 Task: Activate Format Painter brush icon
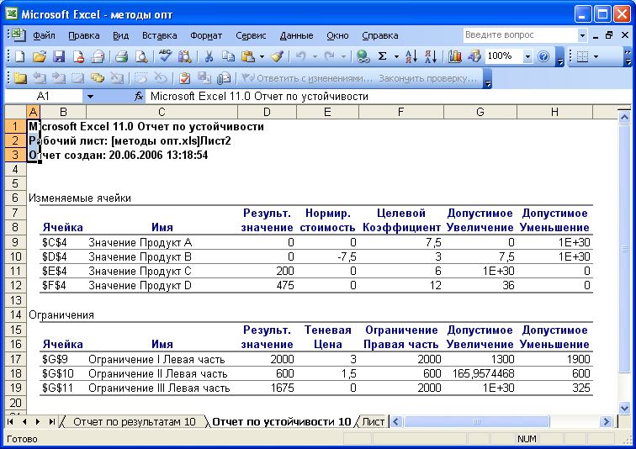tap(278, 56)
